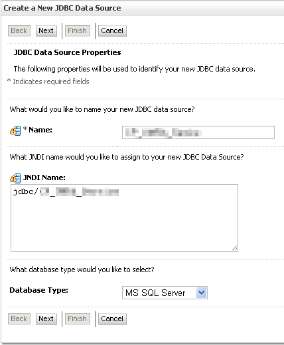This screenshot has width=284, height=345.
Task: Click the Database Type: label
Action: (39, 290)
